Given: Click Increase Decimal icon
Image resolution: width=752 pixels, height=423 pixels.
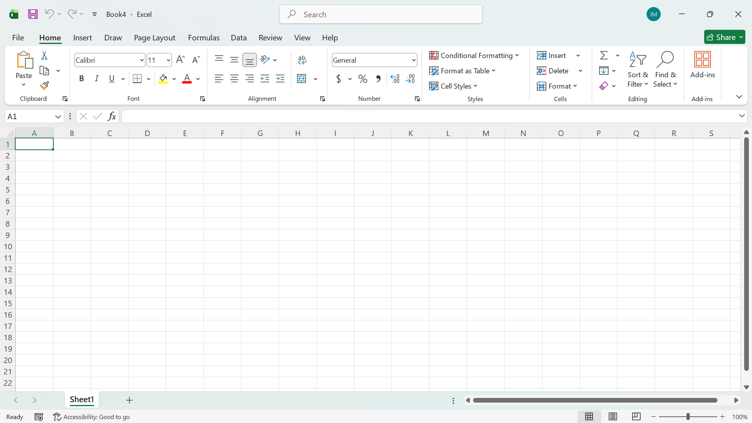Looking at the screenshot, I should coord(395,79).
